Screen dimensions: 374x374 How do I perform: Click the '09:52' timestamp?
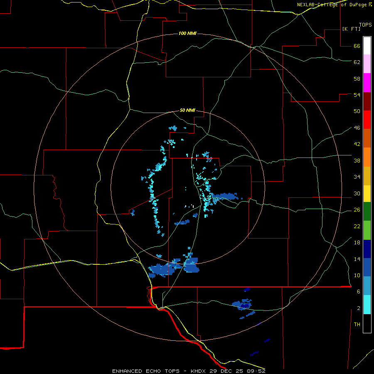point(255,371)
